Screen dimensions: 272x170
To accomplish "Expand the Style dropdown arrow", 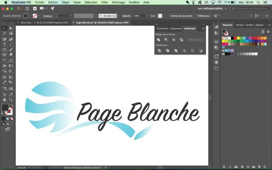I will pyautogui.click(x=164, y=16).
